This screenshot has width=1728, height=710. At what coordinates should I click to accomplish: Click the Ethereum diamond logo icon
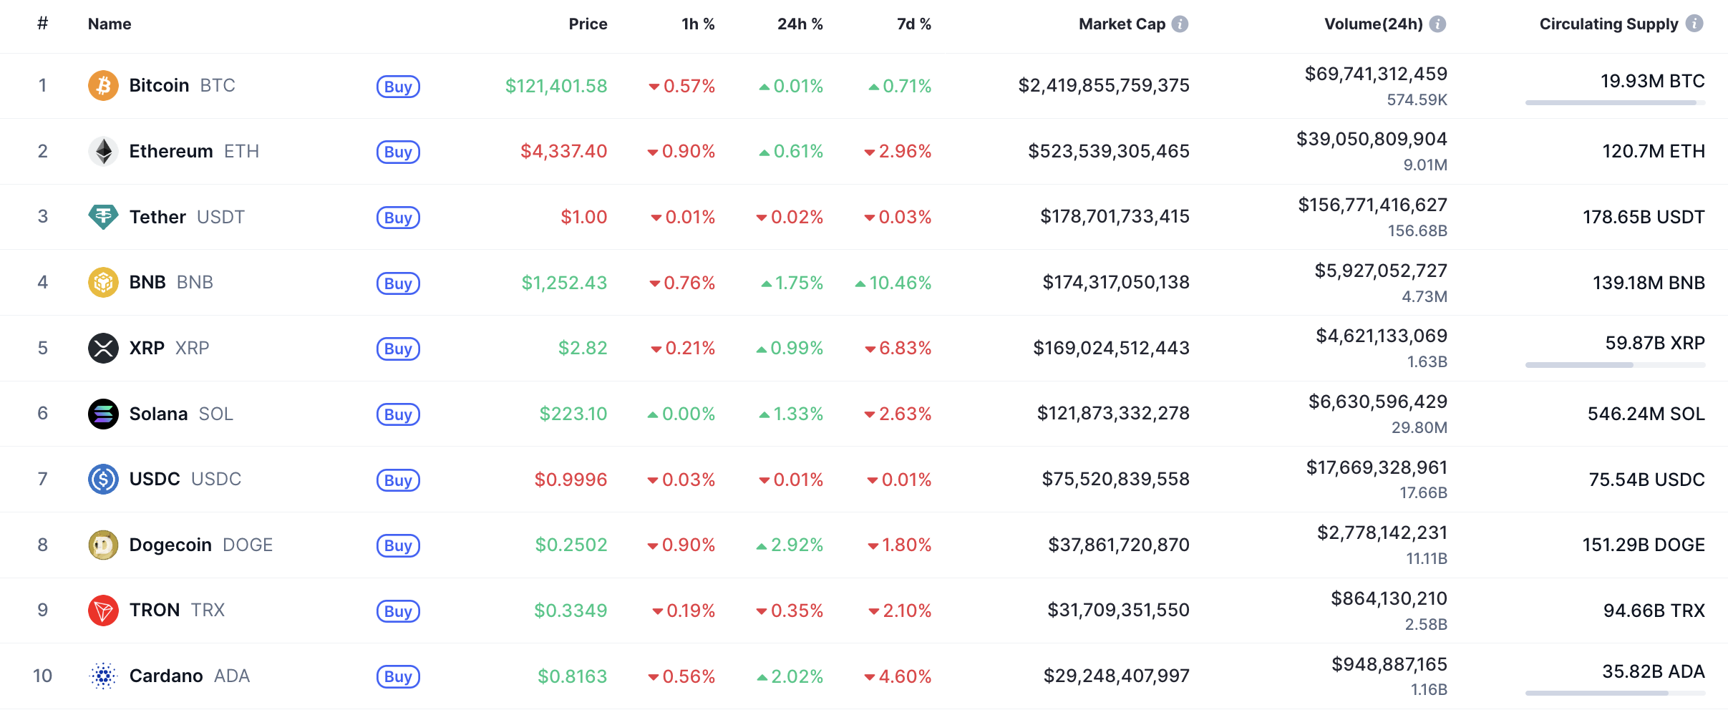pyautogui.click(x=103, y=152)
